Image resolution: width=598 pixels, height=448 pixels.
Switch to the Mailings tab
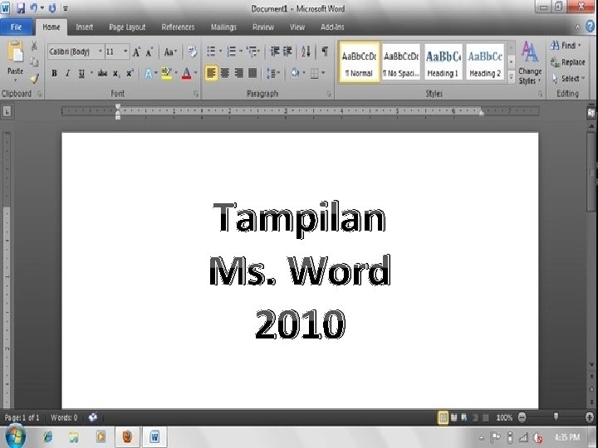pos(223,27)
